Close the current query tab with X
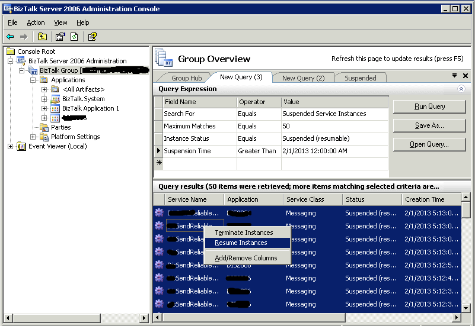The height and width of the screenshot is (326, 475). click(466, 76)
